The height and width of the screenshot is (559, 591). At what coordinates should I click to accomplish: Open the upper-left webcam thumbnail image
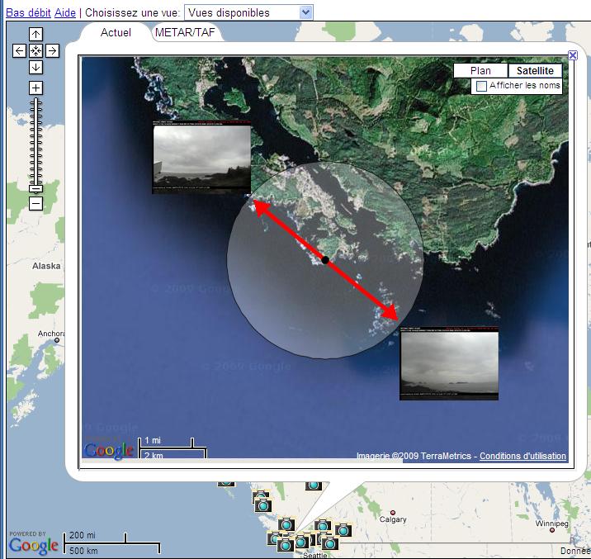click(201, 159)
